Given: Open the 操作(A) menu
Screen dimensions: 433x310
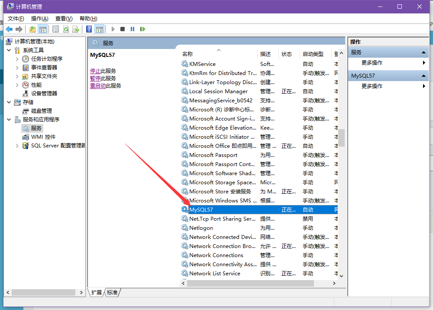Looking at the screenshot, I should 39,18.
